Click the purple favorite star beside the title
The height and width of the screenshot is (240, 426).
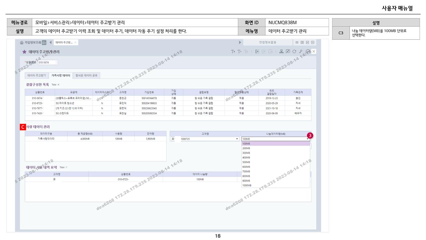click(x=25, y=52)
